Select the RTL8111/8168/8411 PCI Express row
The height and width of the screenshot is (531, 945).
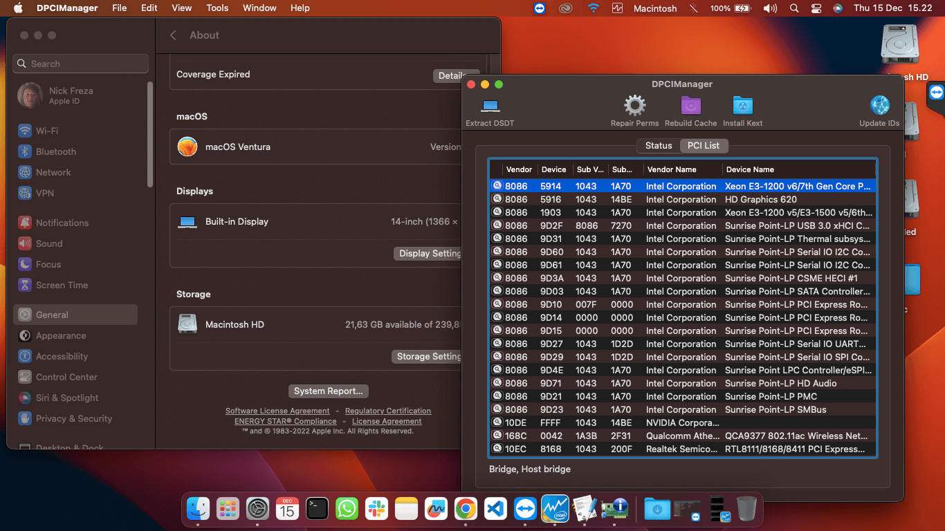[x=682, y=449]
